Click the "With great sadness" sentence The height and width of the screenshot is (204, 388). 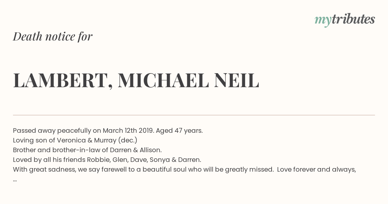[x=143, y=170]
